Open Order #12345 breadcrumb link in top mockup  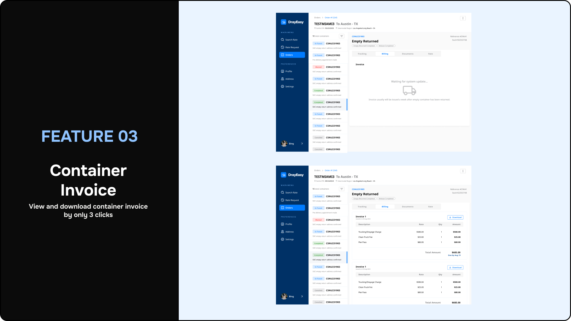[331, 18]
